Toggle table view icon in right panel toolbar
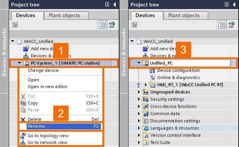The width and height of the screenshot is (239, 147). [223, 25]
